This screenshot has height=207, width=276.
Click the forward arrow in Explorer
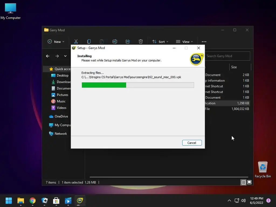[x=57, y=56]
